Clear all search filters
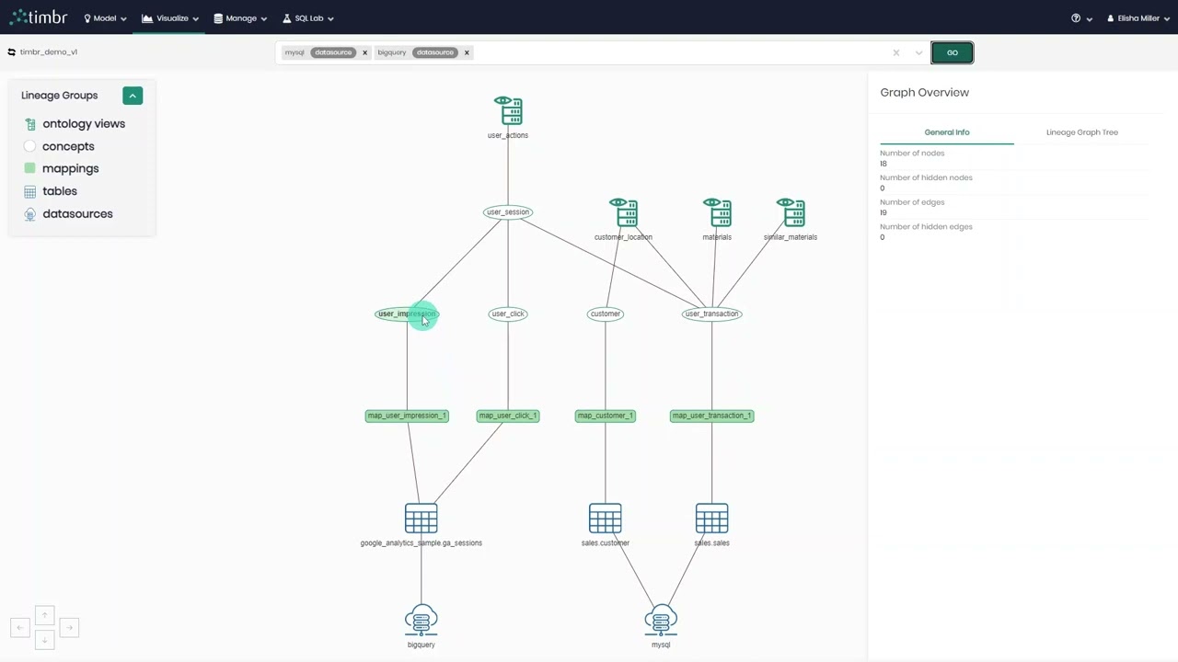The image size is (1178, 662). click(x=896, y=52)
